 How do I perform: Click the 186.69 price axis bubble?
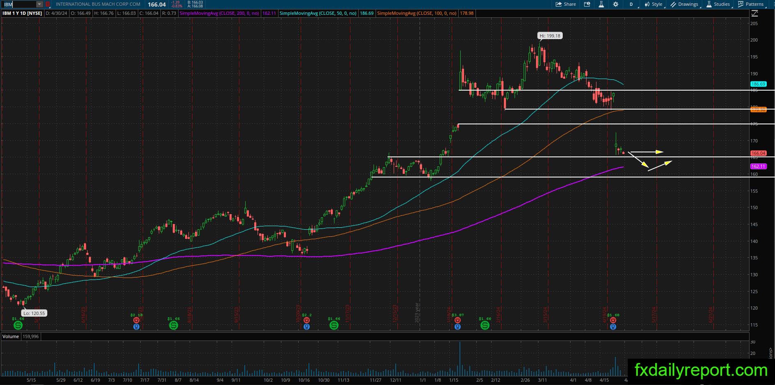(758, 84)
